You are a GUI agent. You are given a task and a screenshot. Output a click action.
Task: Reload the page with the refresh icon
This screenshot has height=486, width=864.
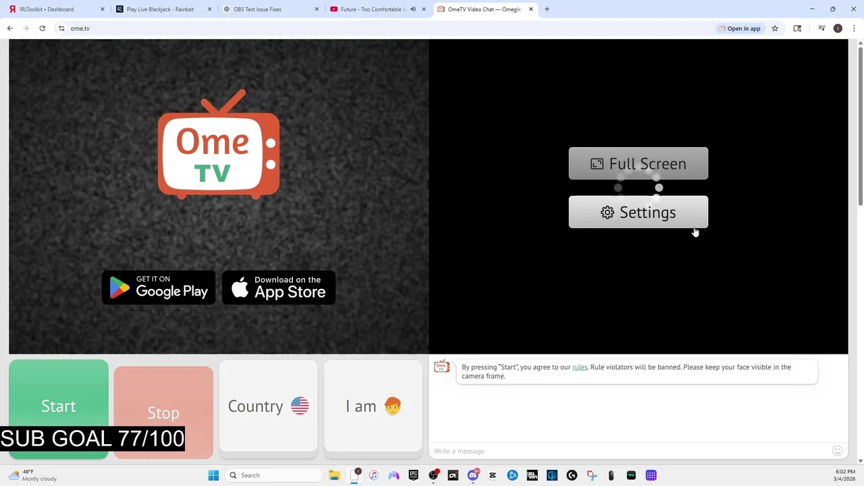(x=42, y=28)
